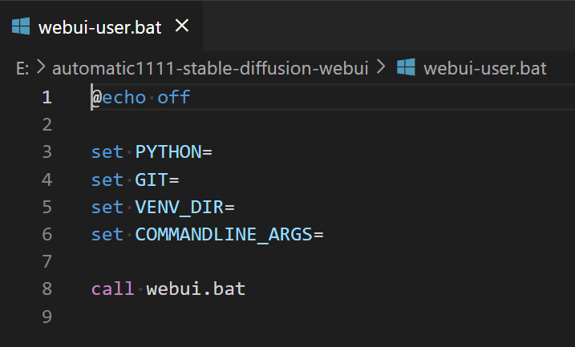
Task: Click webui-user.bat in the breadcrumb path
Action: (485, 69)
